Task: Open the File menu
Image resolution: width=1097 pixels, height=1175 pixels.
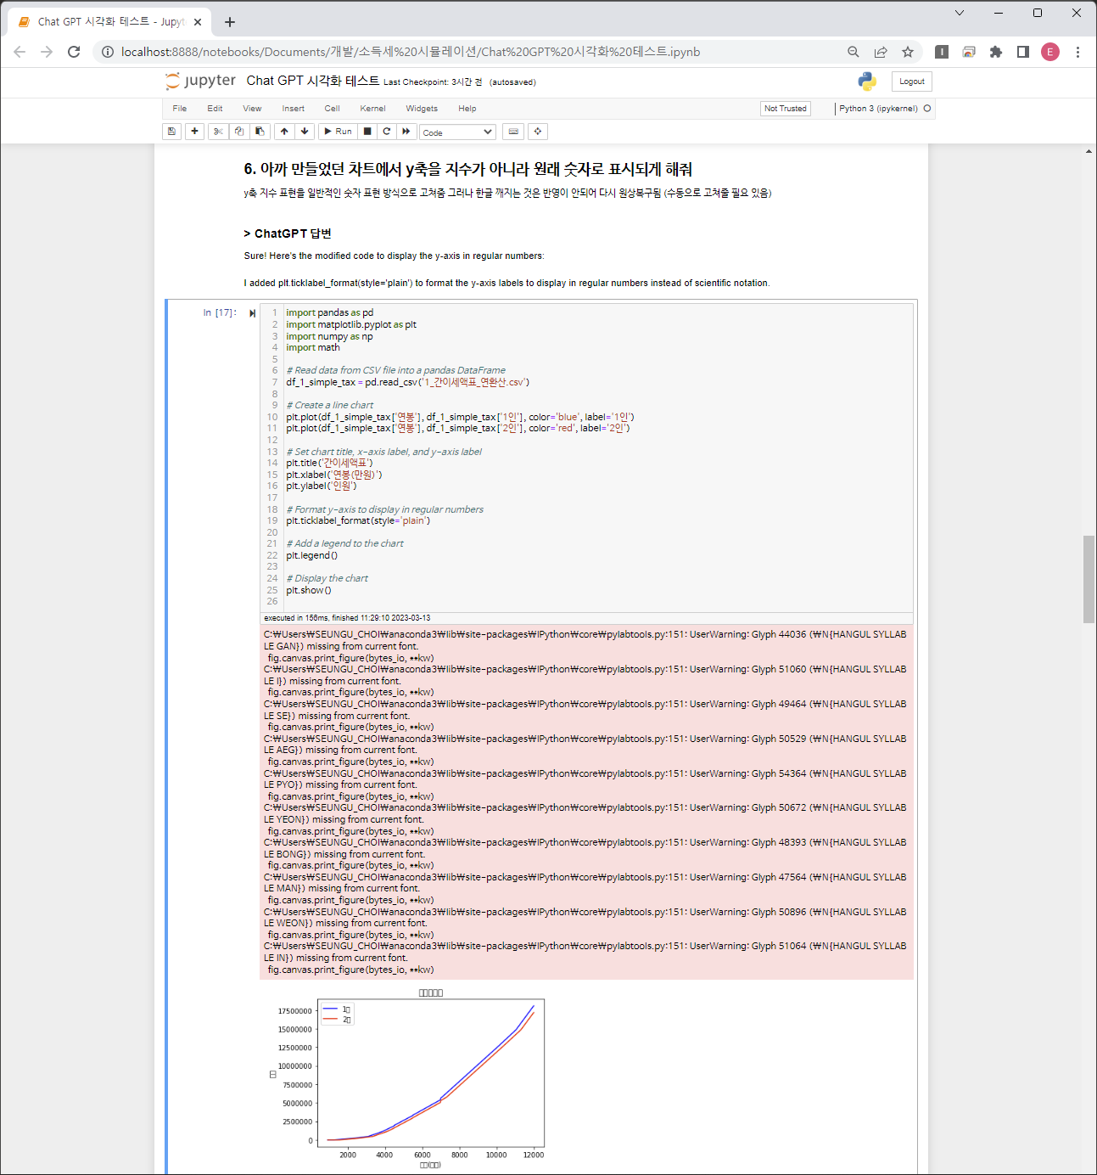Action: (180, 109)
